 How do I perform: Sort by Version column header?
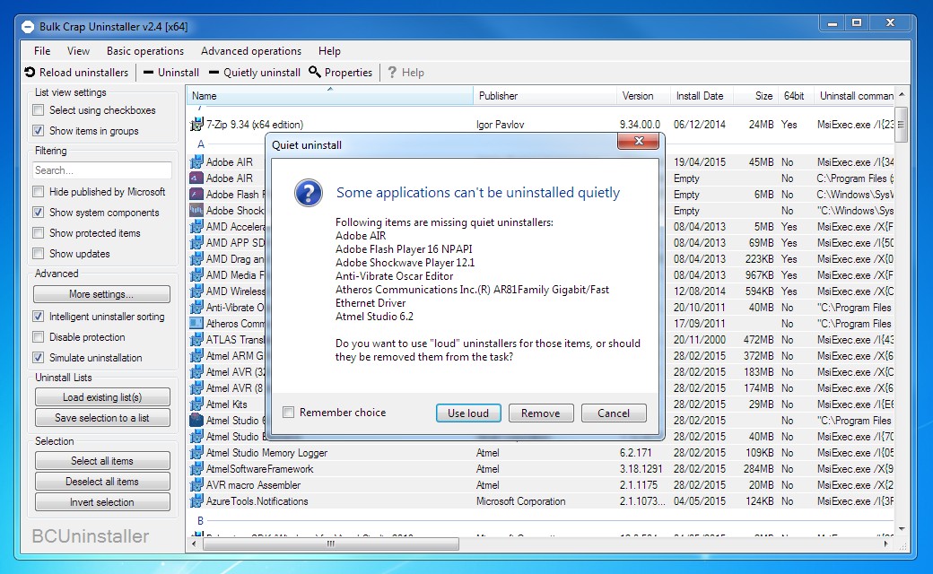(x=644, y=96)
